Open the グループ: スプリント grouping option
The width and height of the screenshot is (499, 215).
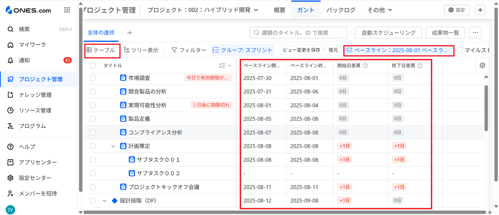[x=242, y=50]
